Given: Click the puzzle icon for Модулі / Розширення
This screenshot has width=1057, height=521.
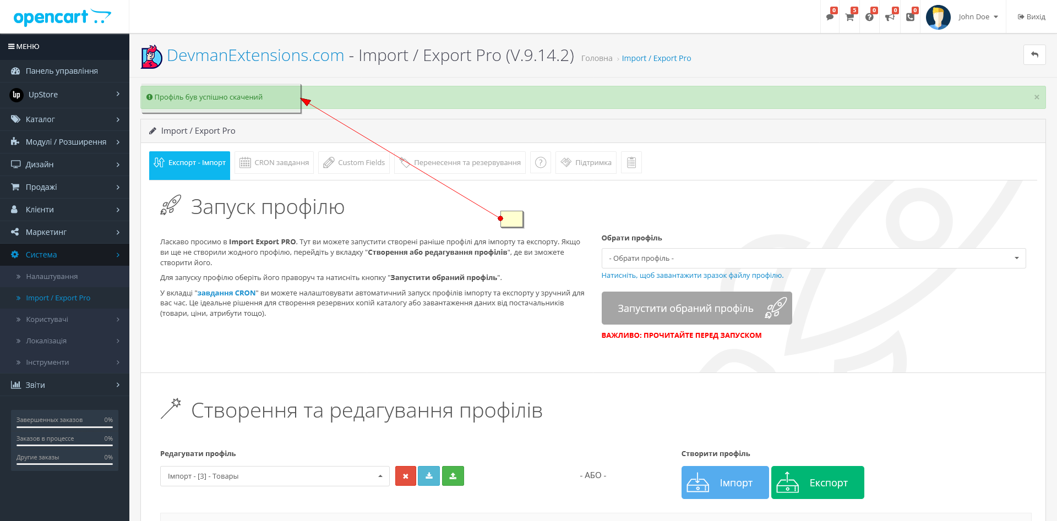Looking at the screenshot, I should (x=15, y=142).
